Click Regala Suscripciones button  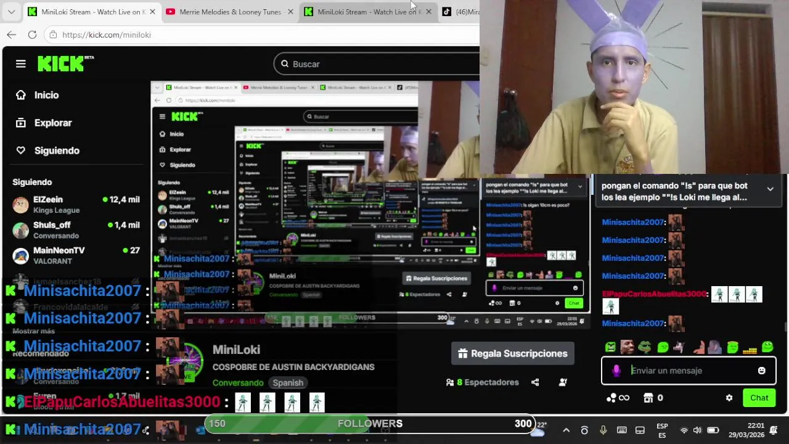513,353
